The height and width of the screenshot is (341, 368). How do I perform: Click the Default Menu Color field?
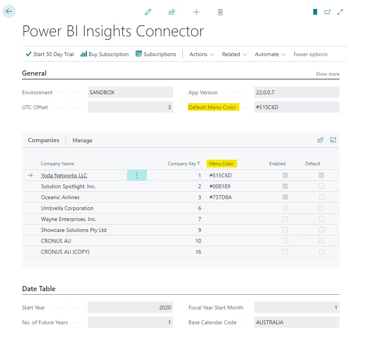tap(296, 107)
